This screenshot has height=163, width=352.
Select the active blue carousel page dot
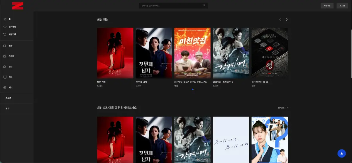[x=192, y=89]
